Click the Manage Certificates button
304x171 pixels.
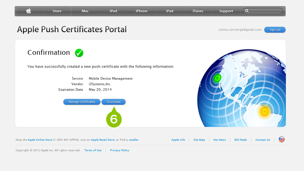pyautogui.click(x=82, y=102)
